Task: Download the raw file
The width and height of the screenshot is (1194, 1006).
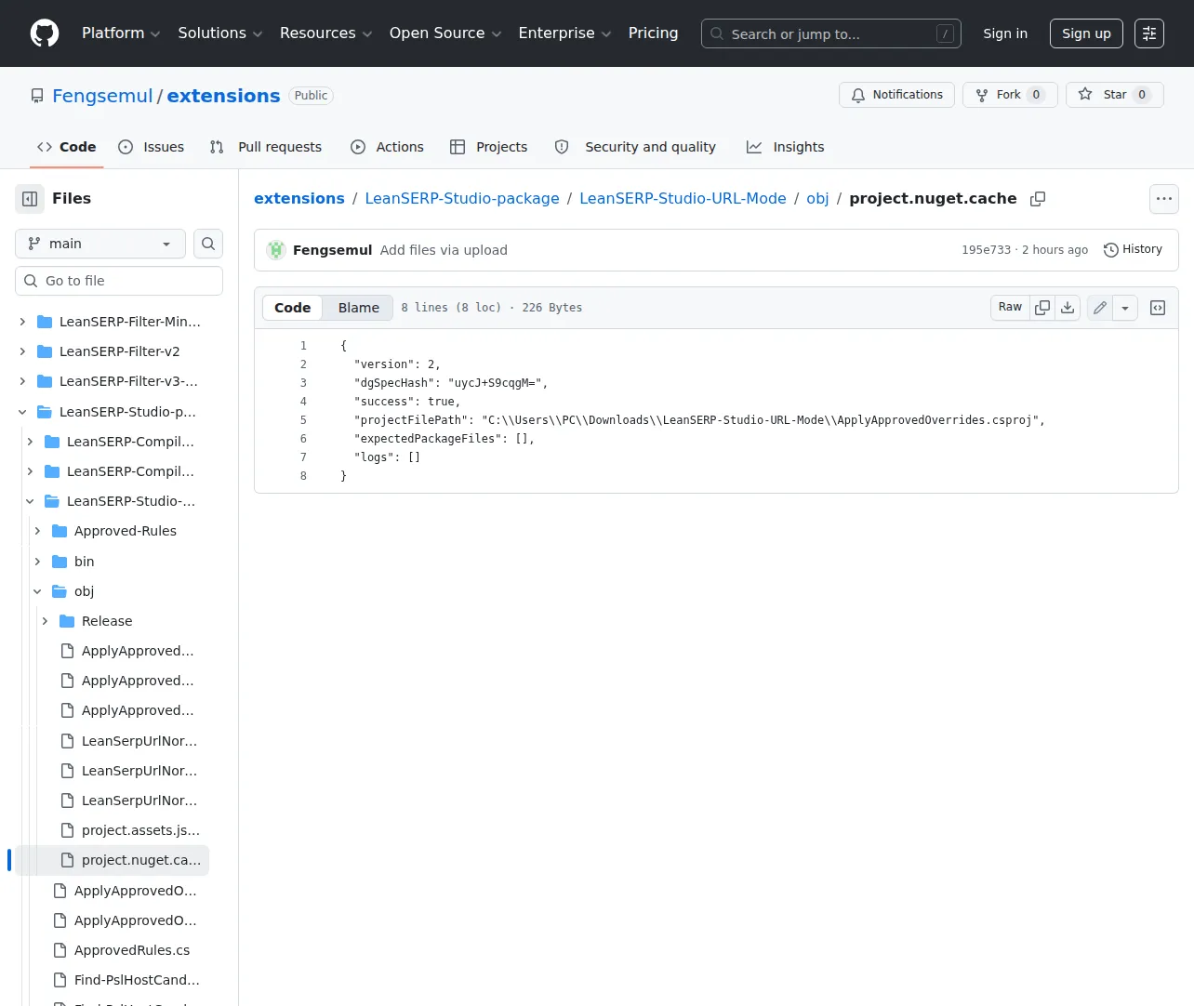Action: tap(1068, 308)
